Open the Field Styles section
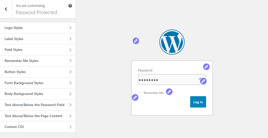This screenshot has width=268, height=138. [38, 50]
